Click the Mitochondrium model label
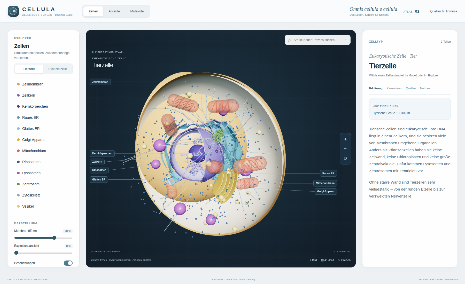 pyautogui.click(x=325, y=183)
